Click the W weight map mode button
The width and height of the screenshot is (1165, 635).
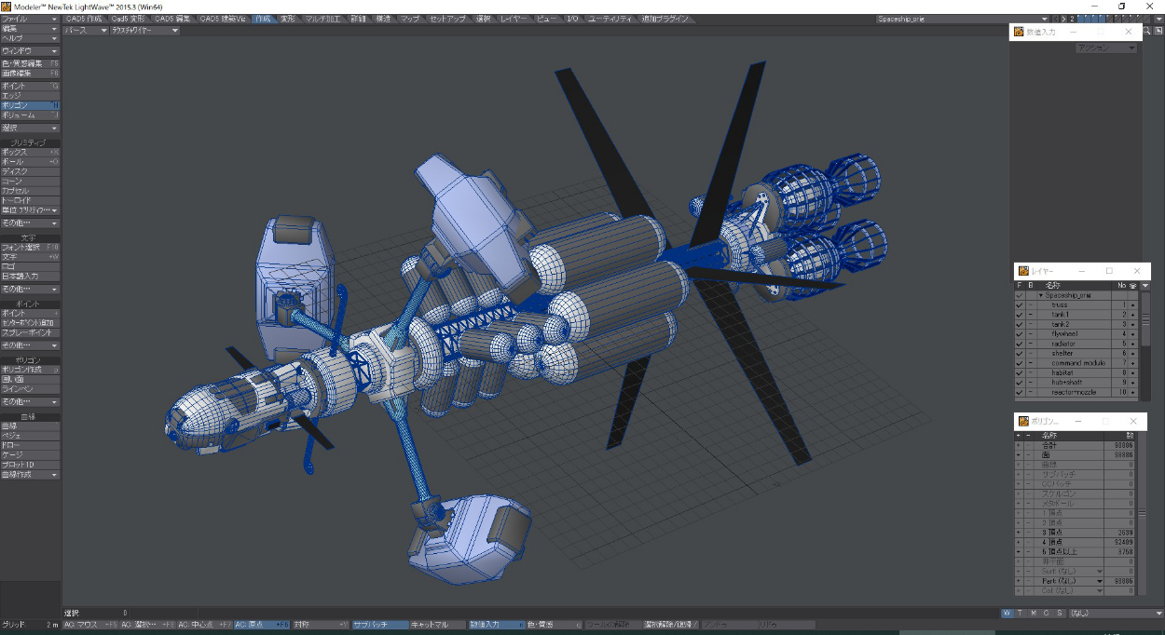coord(1007,613)
